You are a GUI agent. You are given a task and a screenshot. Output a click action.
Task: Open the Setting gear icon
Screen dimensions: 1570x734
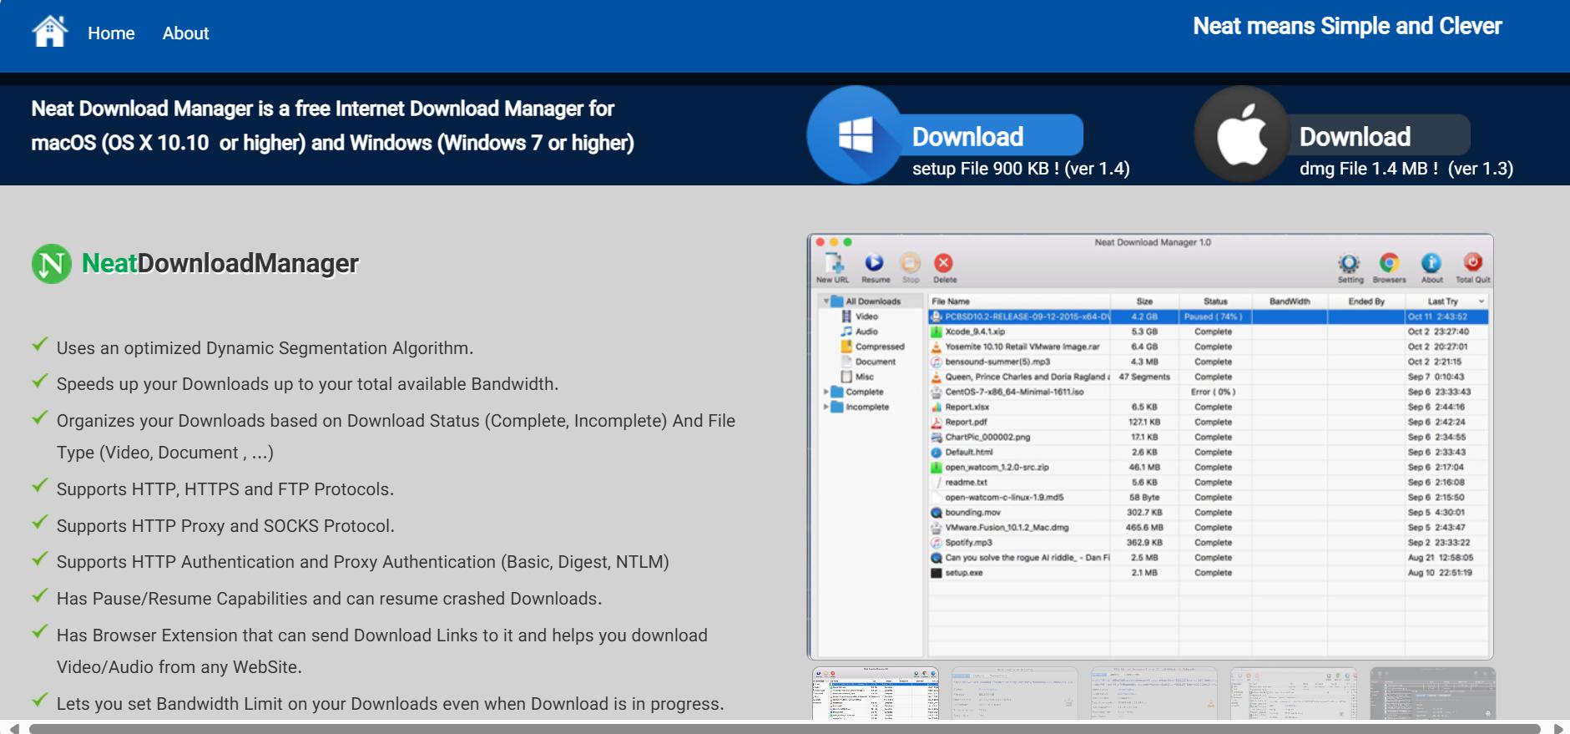point(1350,266)
